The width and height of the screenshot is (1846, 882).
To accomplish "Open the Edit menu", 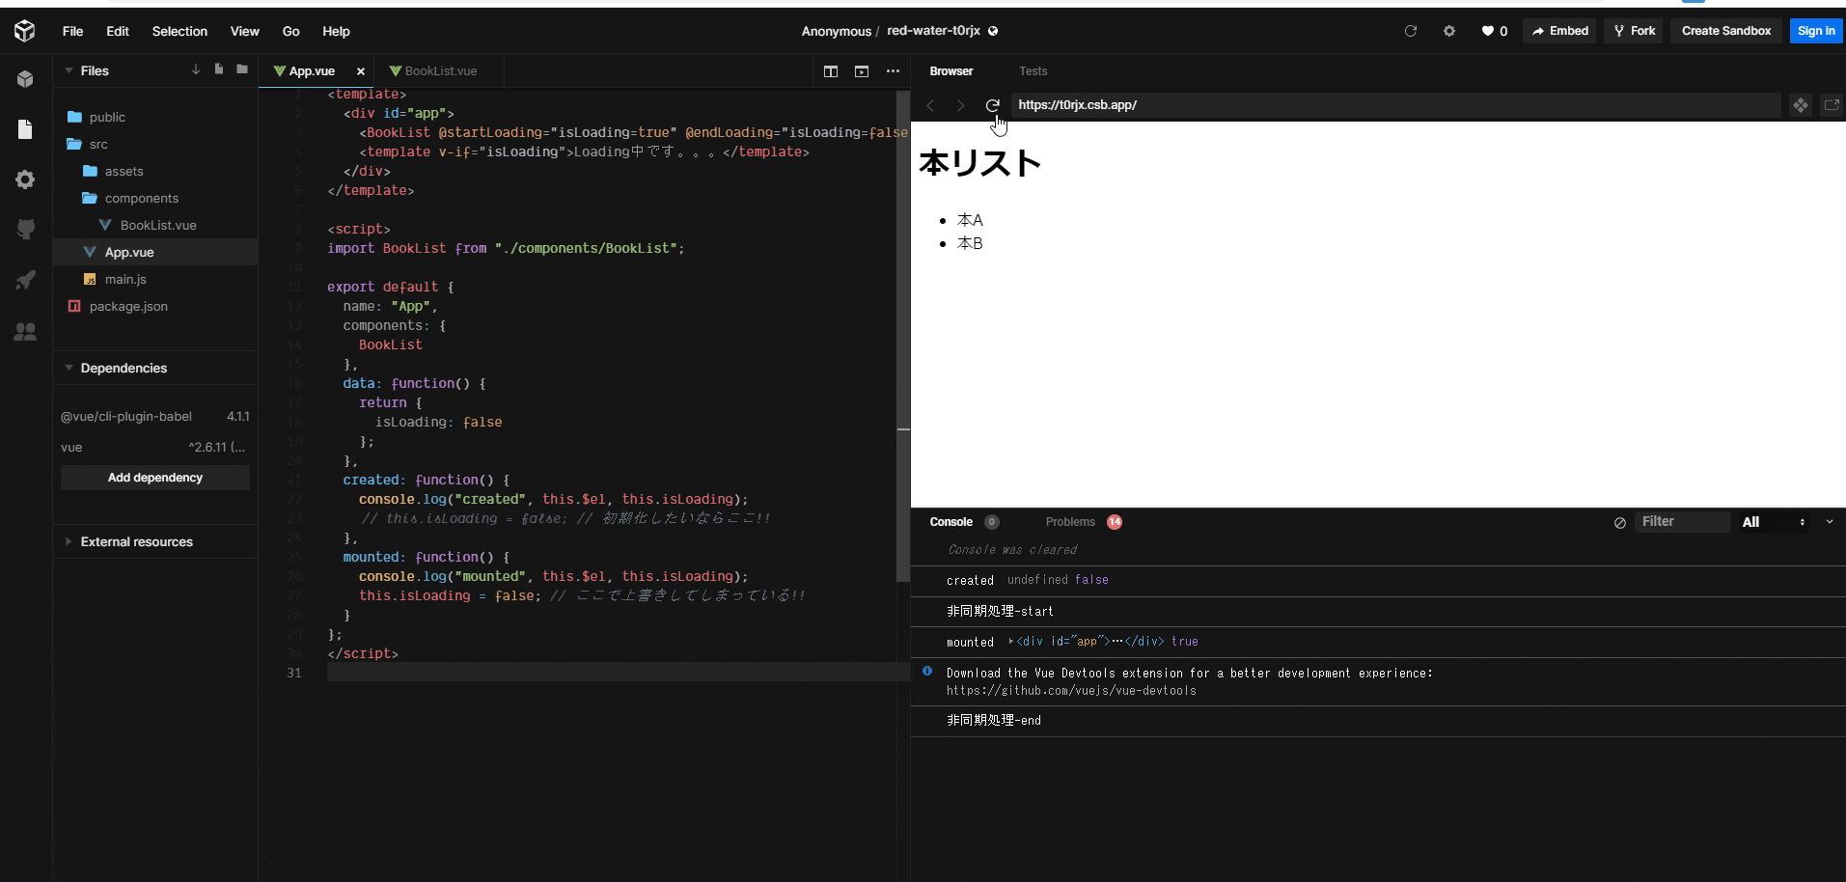I will pos(118,31).
